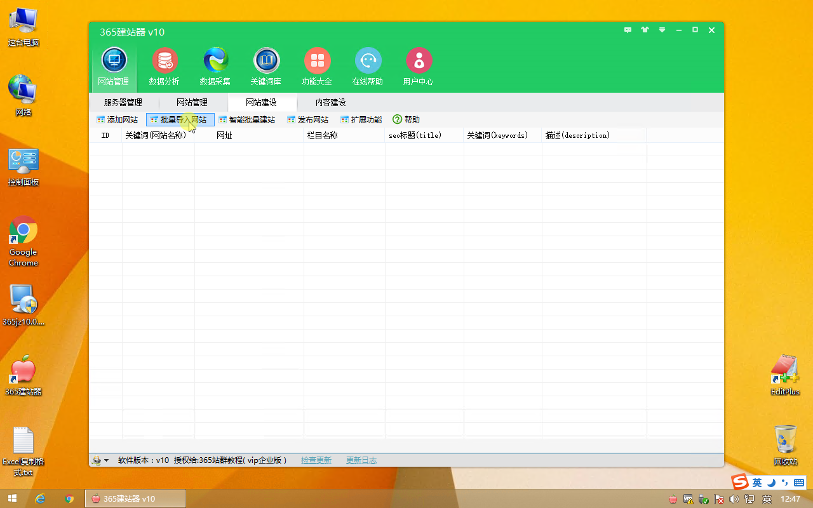This screenshot has height=508, width=813.
Task: Open the 网站管理 main module icon
Action: 114,67
